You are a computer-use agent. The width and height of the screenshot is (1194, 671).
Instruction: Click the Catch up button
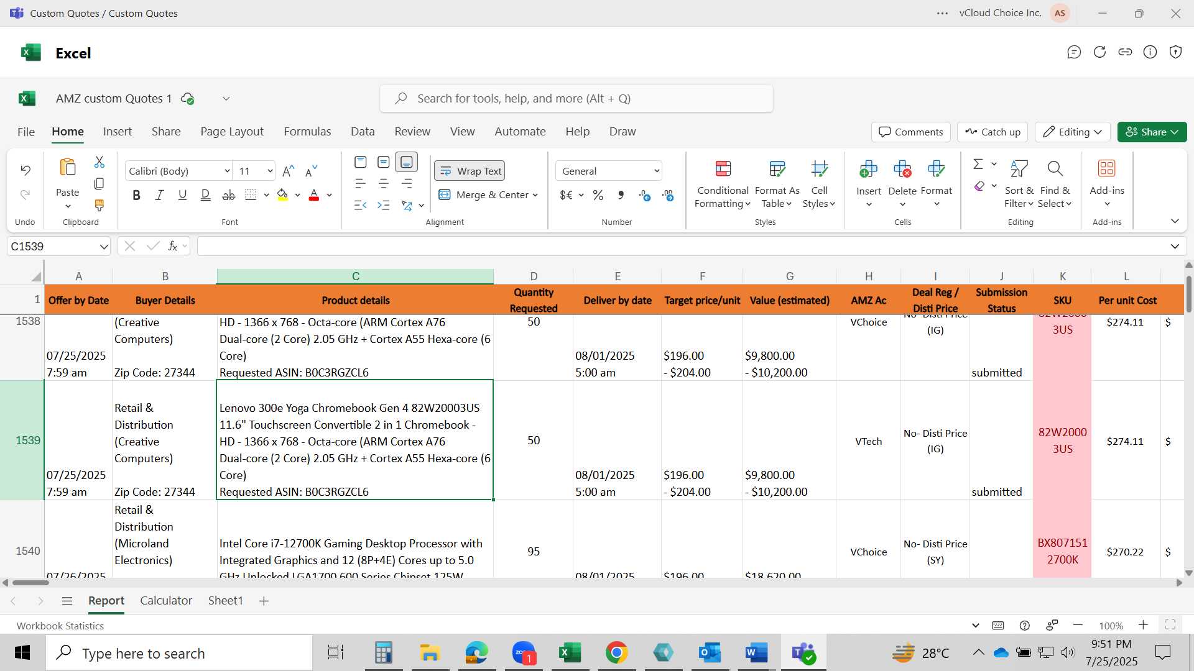tap(993, 132)
